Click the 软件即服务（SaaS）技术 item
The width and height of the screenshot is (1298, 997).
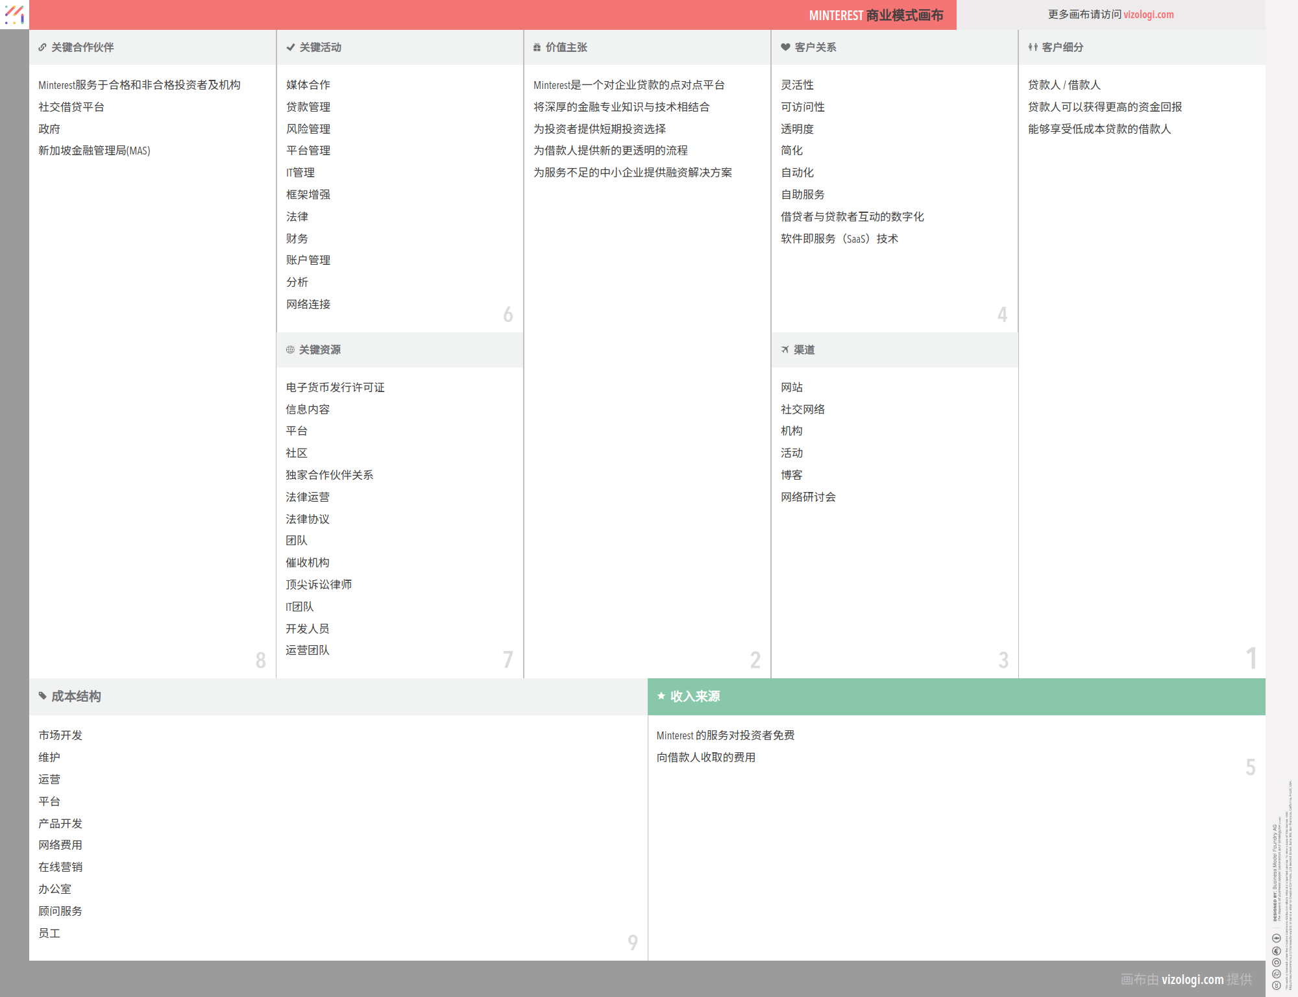(x=839, y=239)
